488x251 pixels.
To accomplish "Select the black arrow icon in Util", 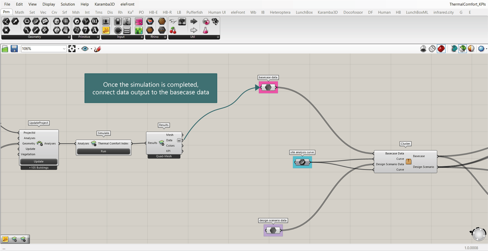I will pos(194,21).
